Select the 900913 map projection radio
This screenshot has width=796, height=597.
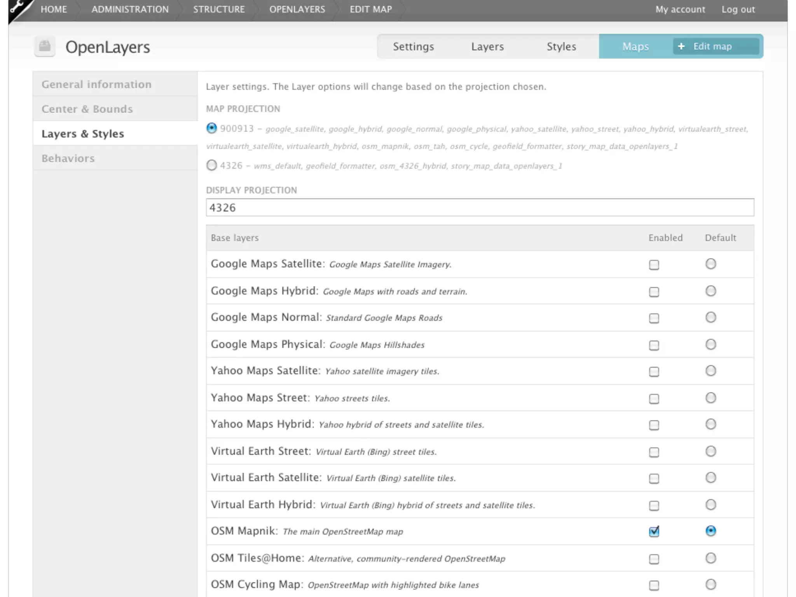point(211,128)
